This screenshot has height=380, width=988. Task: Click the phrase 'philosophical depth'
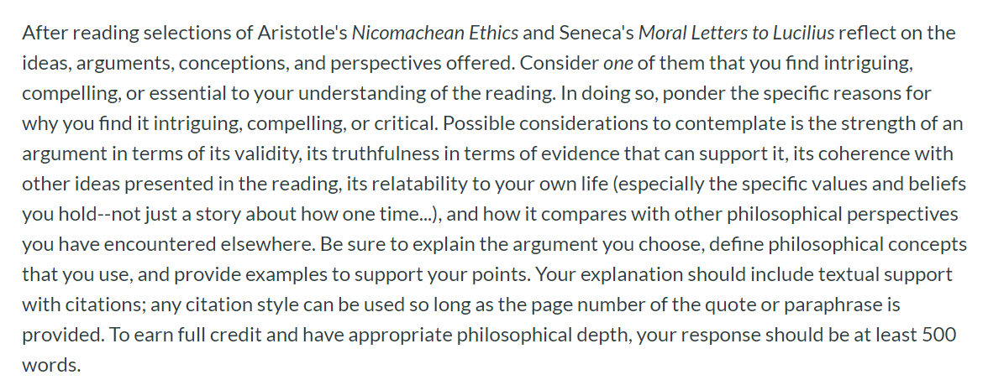(x=542, y=336)
